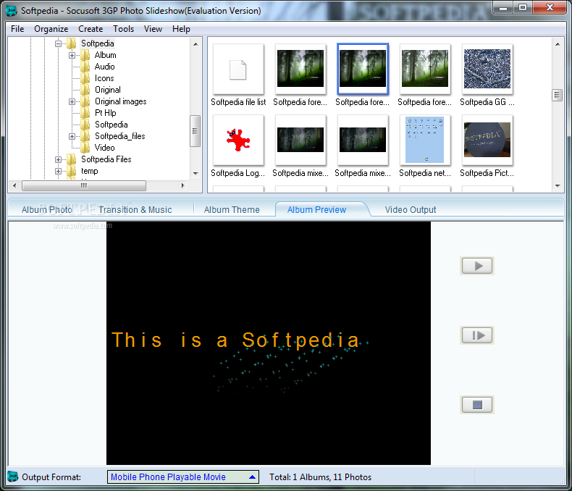Screen dimensions: 572x491
Task: Select the Album Preview tab
Action: coord(316,210)
